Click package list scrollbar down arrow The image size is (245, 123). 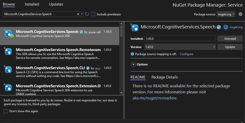(x=121, y=93)
